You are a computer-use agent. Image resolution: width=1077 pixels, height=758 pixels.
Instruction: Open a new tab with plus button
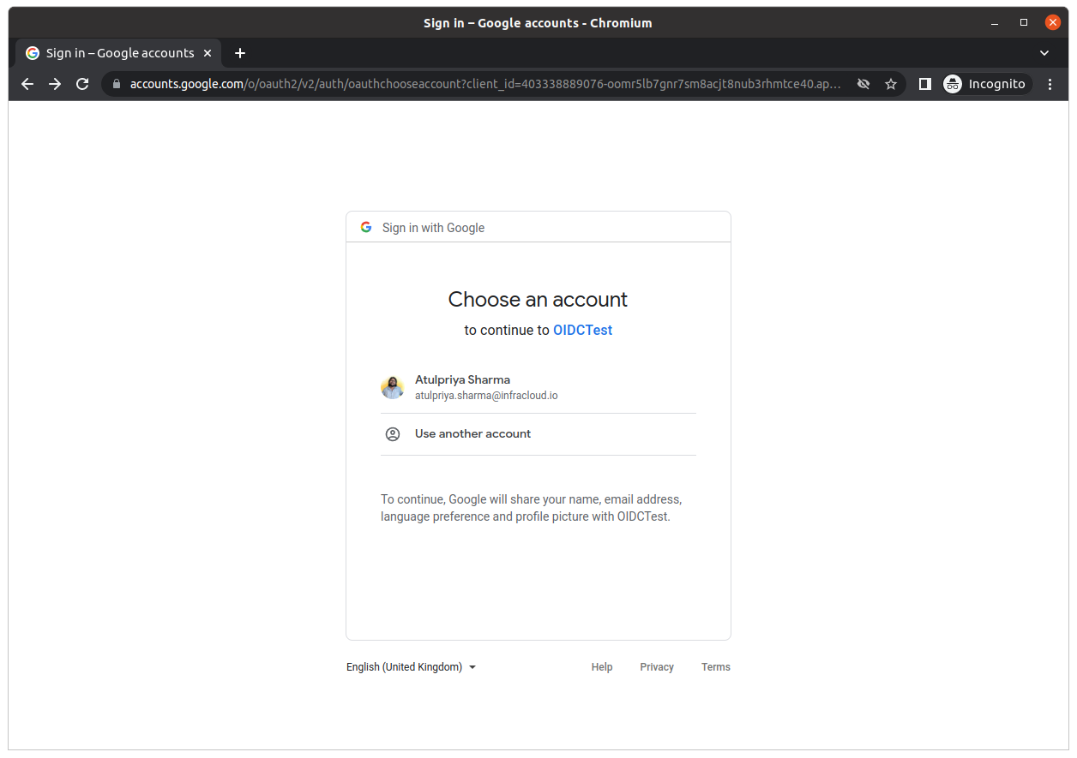coord(240,53)
